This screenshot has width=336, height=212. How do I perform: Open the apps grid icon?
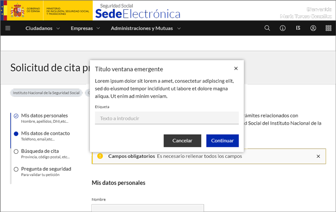(329, 28)
